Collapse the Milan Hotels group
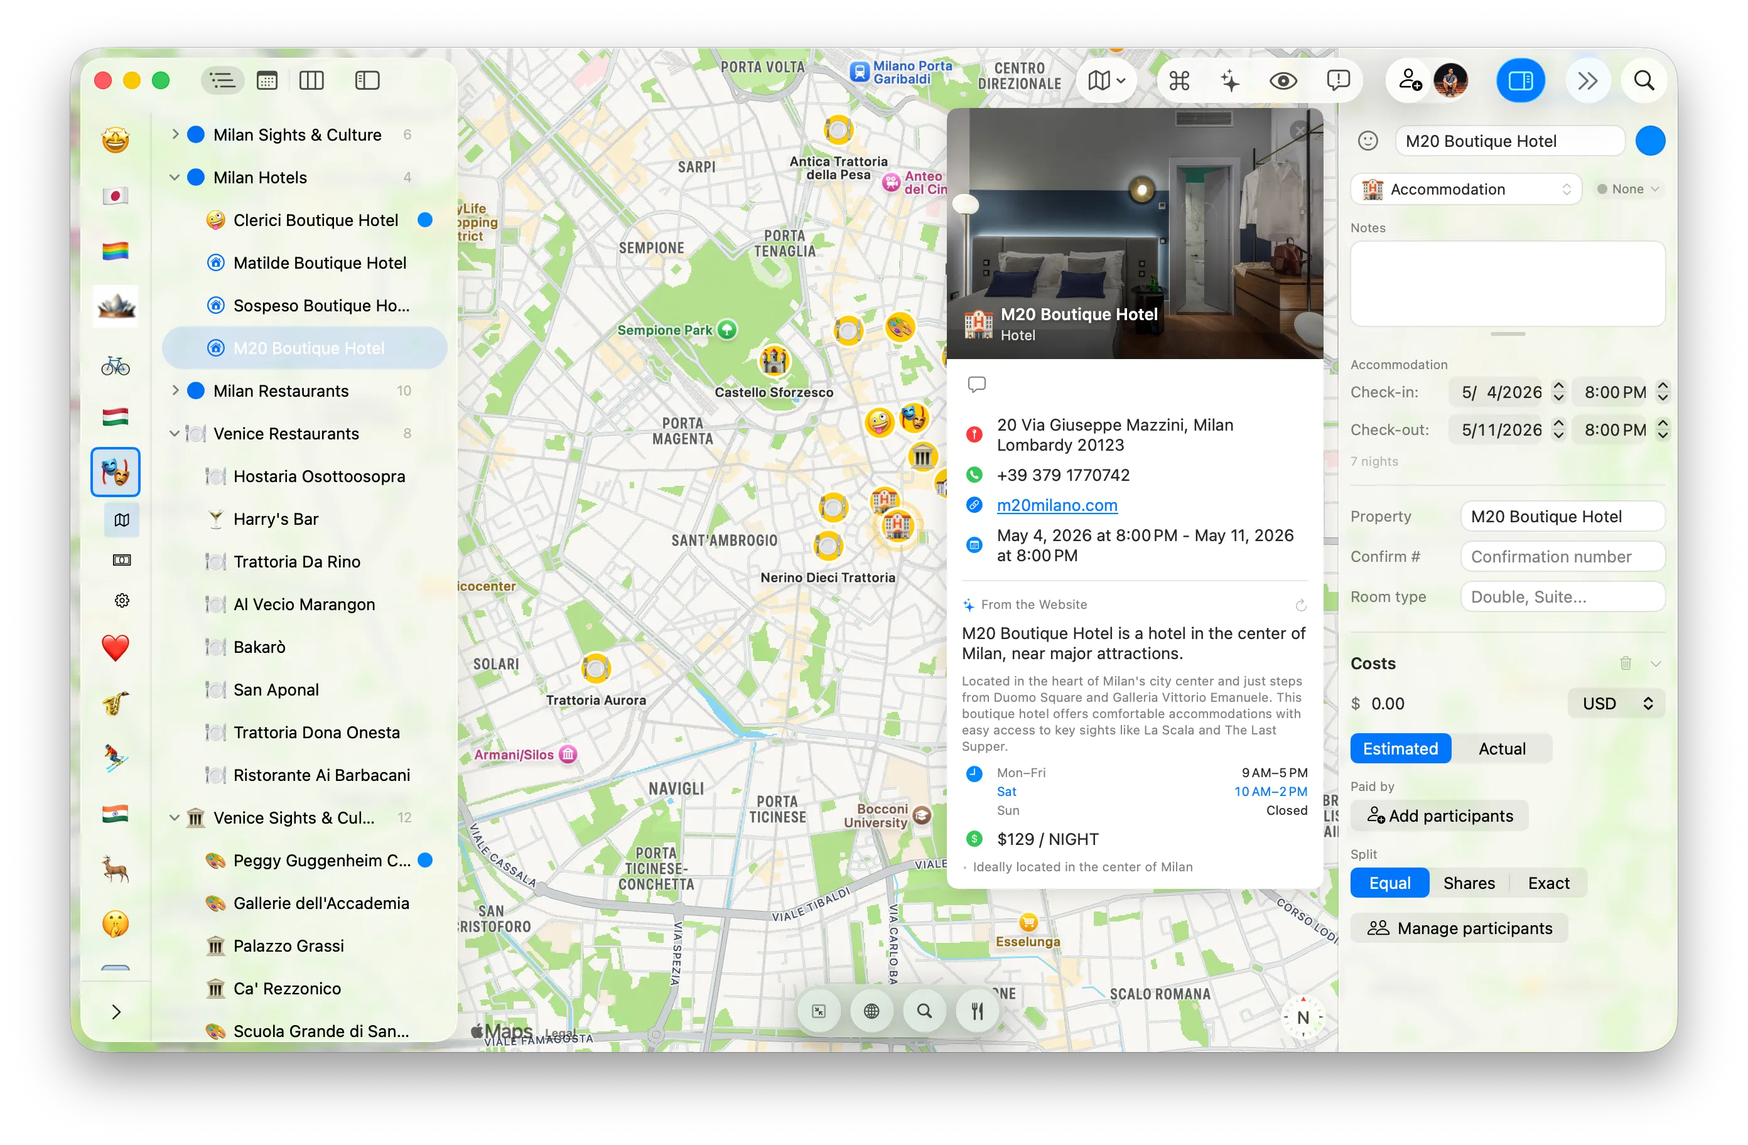Screen dimensions: 1748x1145 pyautogui.click(x=175, y=177)
